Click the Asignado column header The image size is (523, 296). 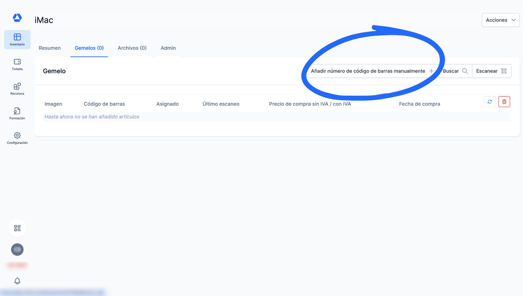tap(168, 104)
